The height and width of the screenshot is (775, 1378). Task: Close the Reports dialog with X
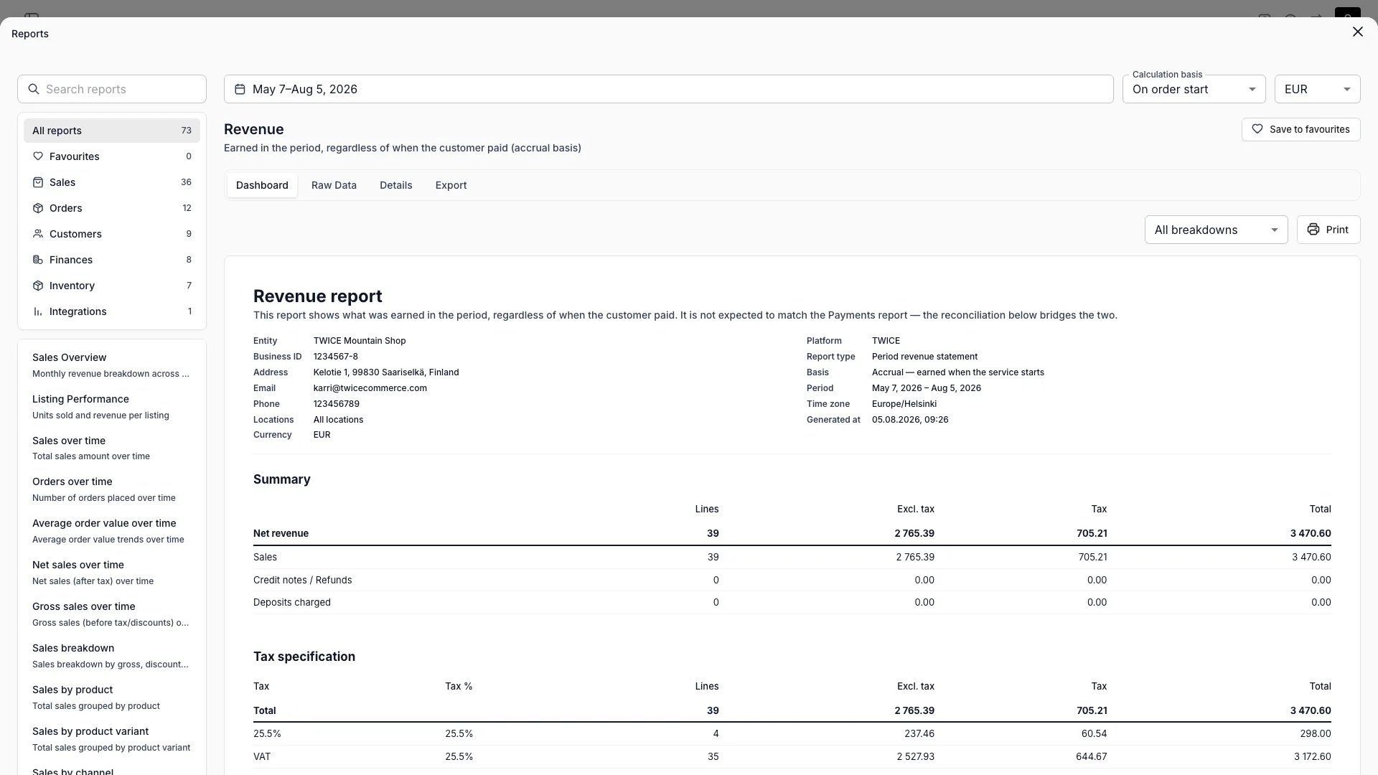[x=1357, y=32]
